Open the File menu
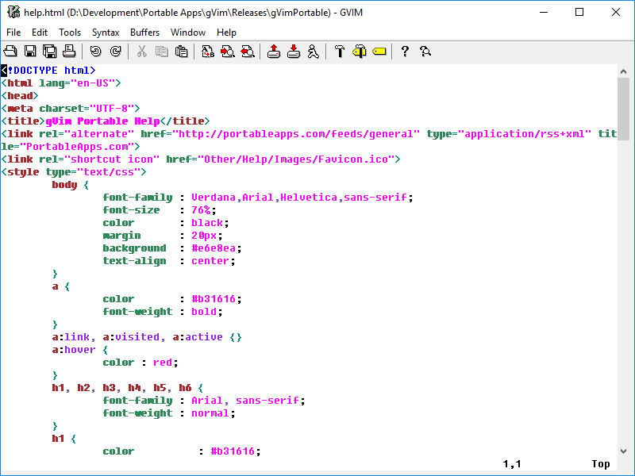 coord(13,33)
